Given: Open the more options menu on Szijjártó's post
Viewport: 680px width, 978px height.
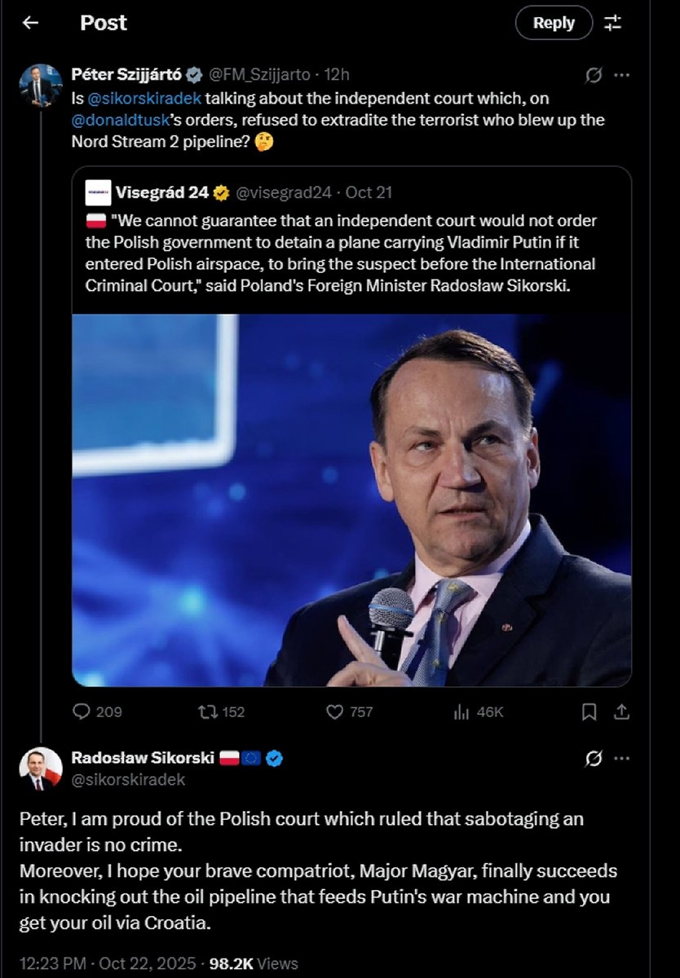Looking at the screenshot, I should coord(621,75).
